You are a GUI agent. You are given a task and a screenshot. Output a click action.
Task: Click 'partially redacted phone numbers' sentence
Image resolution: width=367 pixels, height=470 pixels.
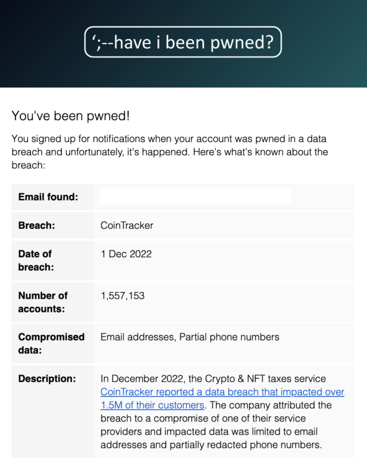point(246,445)
